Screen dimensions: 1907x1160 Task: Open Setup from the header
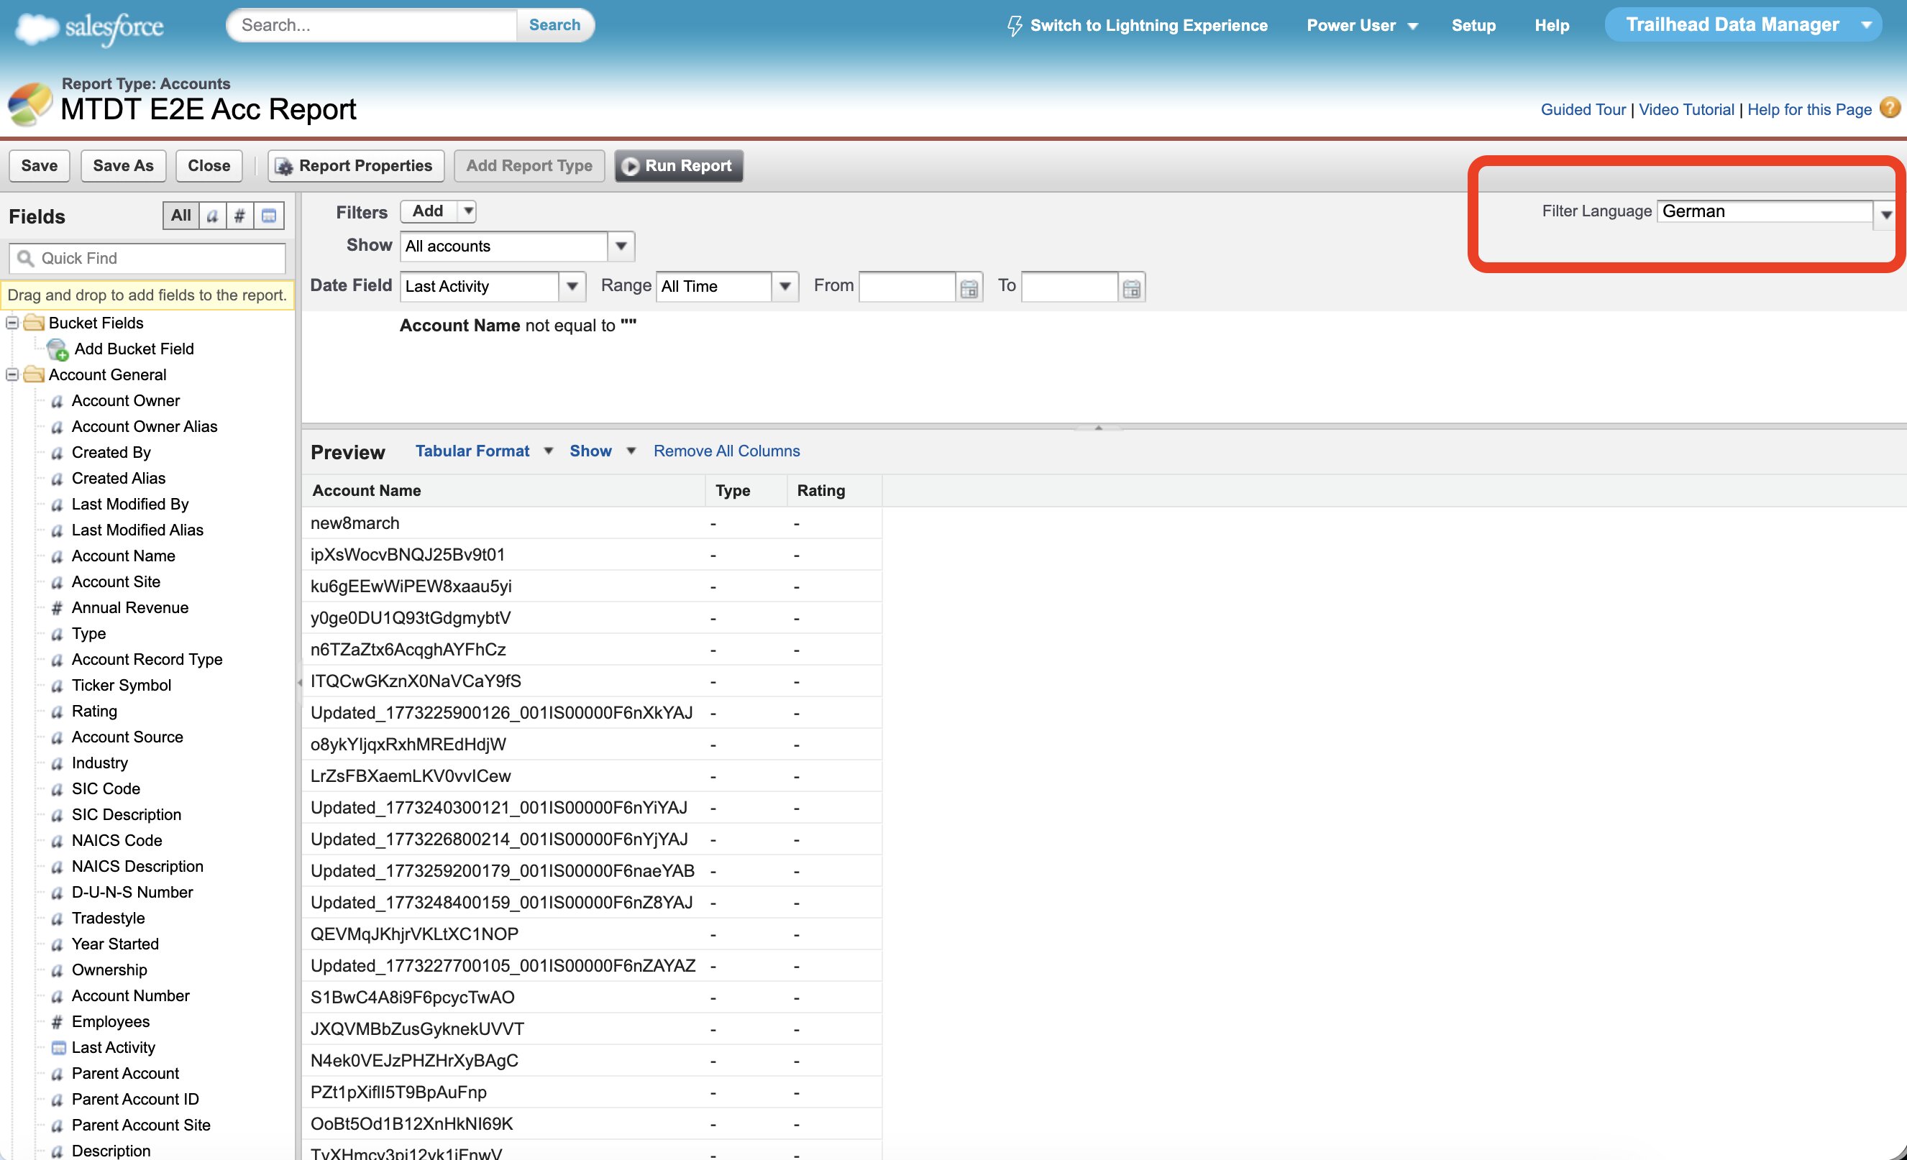[1473, 26]
